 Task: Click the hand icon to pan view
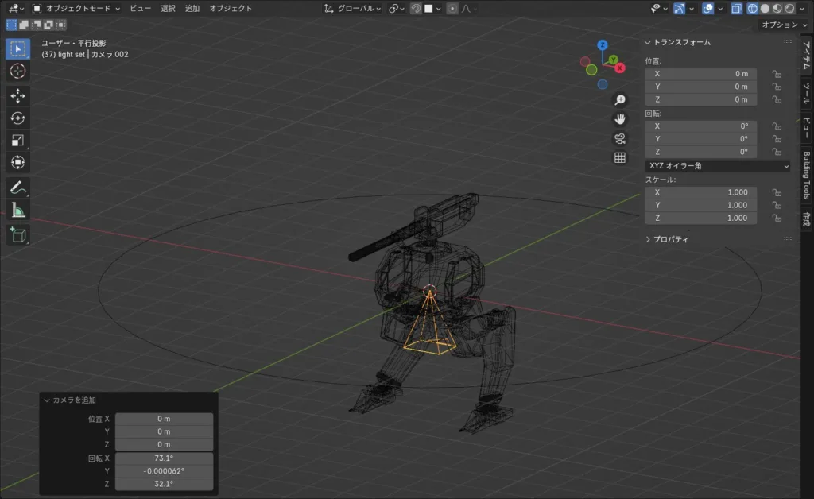pos(620,119)
